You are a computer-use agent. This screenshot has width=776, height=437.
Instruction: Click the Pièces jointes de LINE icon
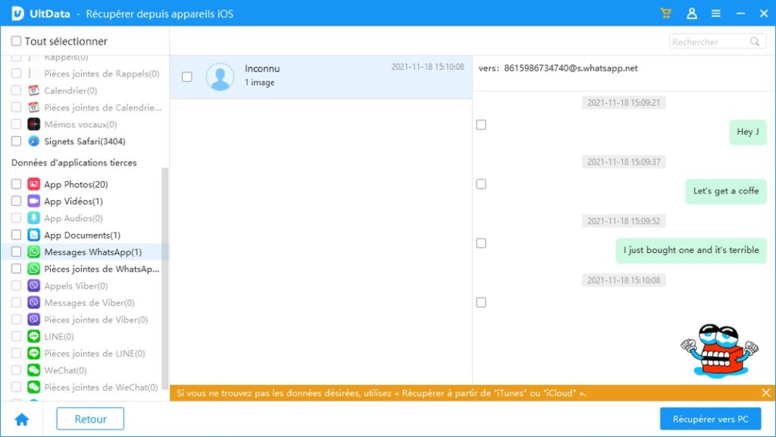coord(33,354)
